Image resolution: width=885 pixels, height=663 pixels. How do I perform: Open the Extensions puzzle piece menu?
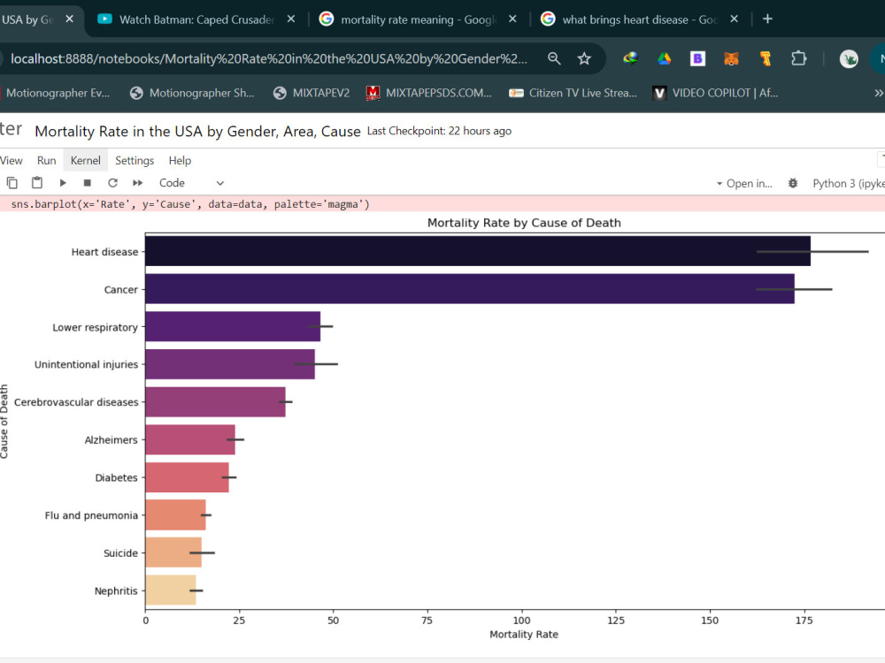[x=798, y=58]
